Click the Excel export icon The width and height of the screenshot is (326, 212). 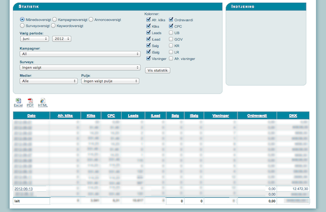pyautogui.click(x=18, y=101)
